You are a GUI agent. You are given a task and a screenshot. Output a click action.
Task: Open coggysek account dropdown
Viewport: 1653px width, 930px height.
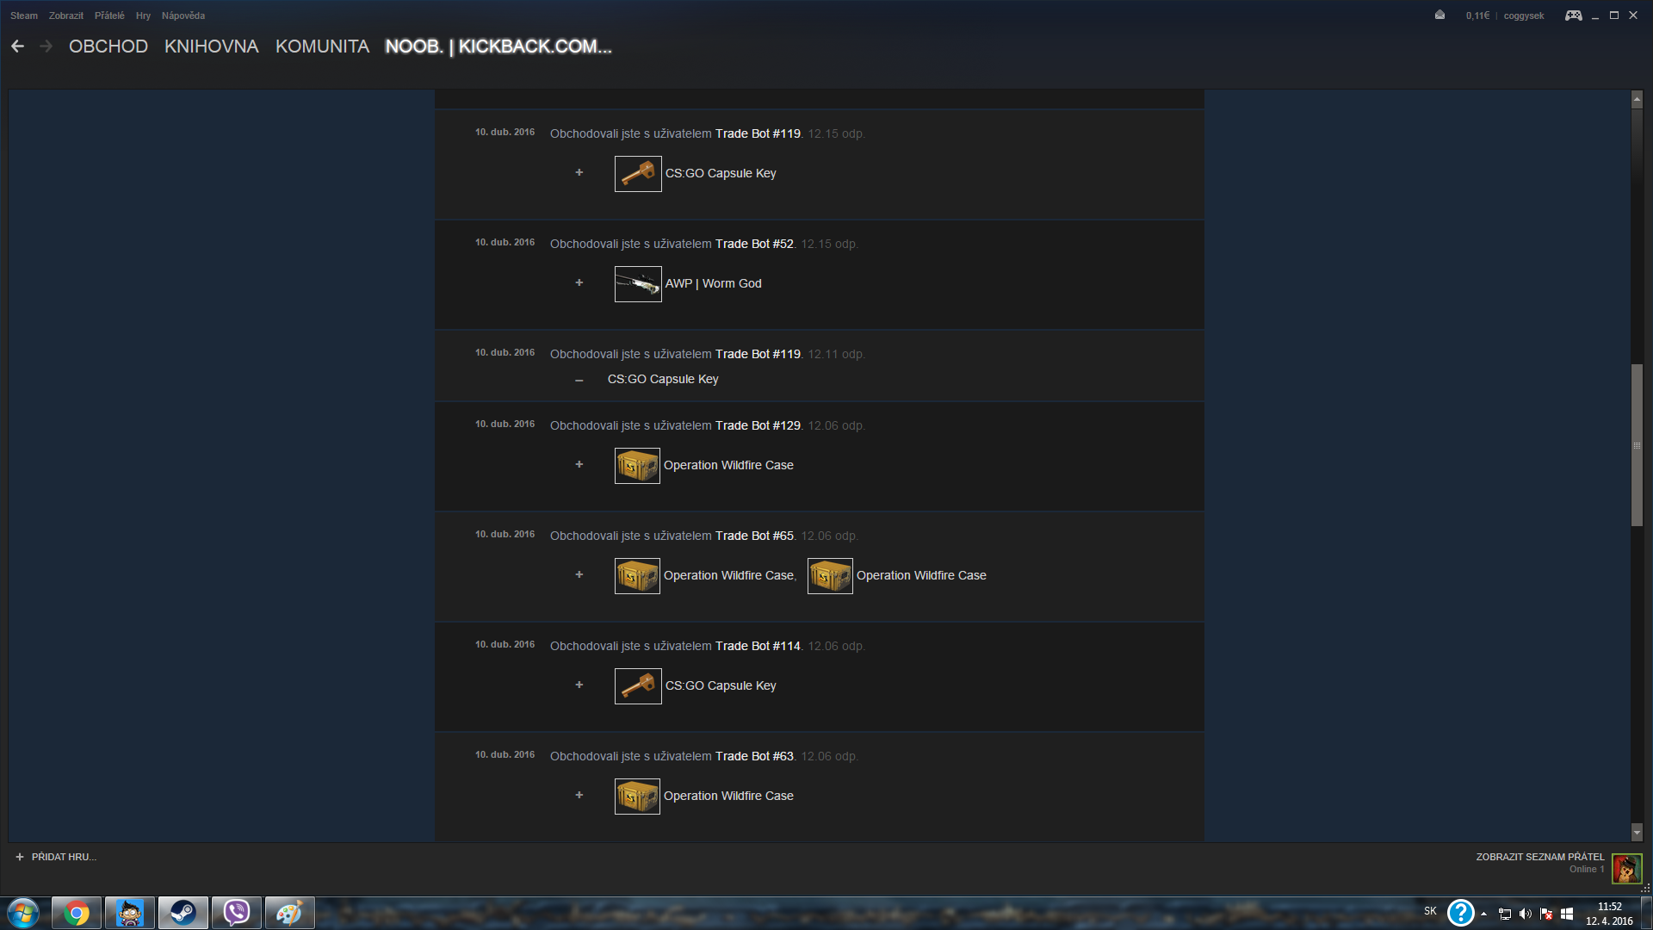(1523, 15)
